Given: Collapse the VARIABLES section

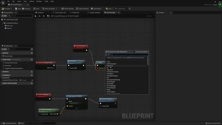Looking at the screenshot, I should point(1,75).
